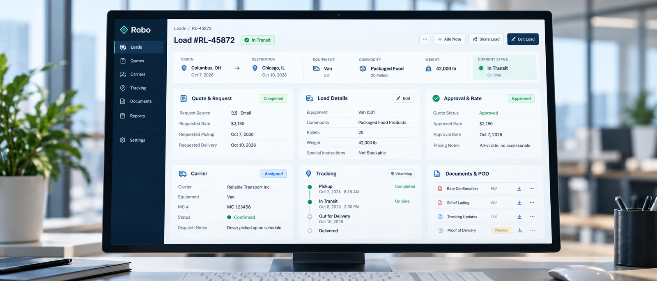Download the Rate Confirmation PDF
This screenshot has width=657, height=281.
click(x=519, y=189)
